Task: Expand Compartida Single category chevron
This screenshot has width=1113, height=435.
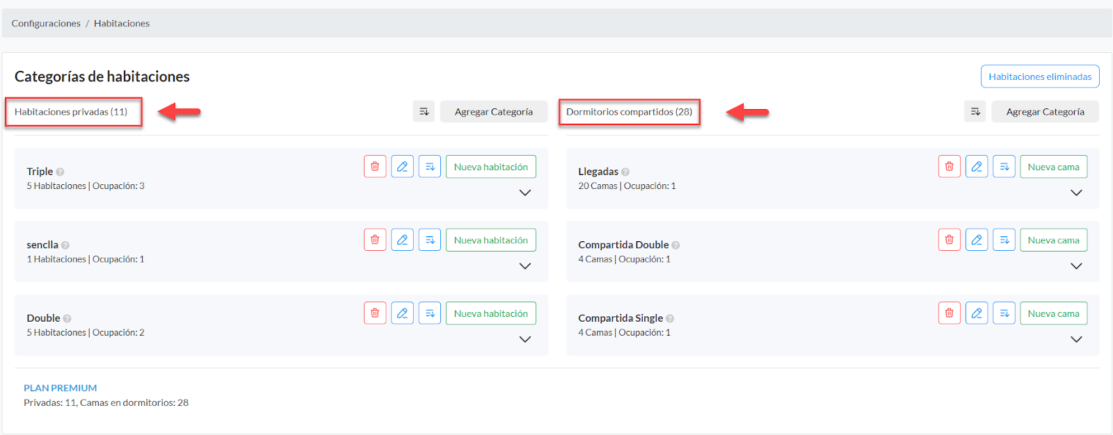Action: 1076,339
